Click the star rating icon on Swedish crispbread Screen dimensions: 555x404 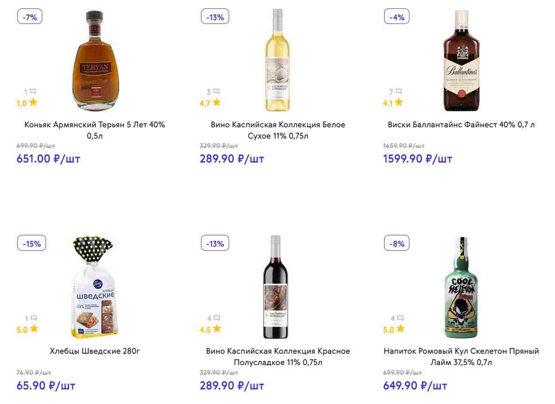(34, 329)
